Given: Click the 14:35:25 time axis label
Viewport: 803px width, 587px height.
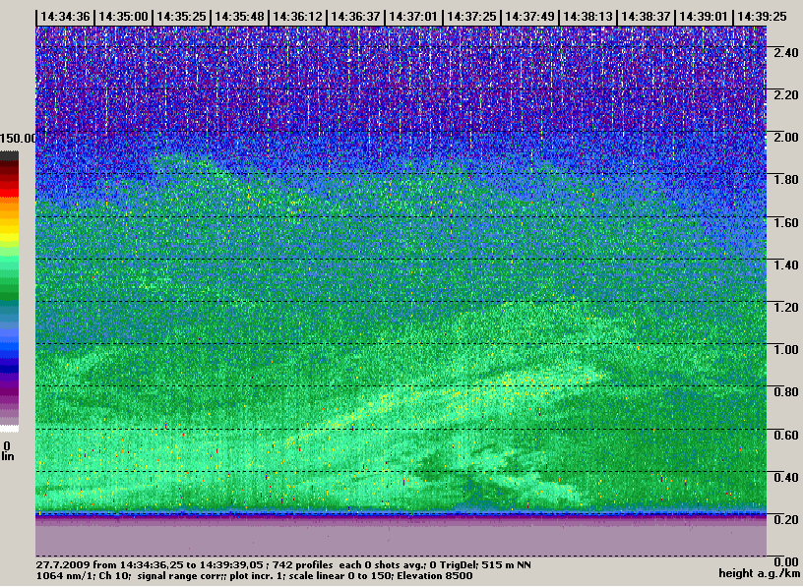Looking at the screenshot, I should (181, 17).
